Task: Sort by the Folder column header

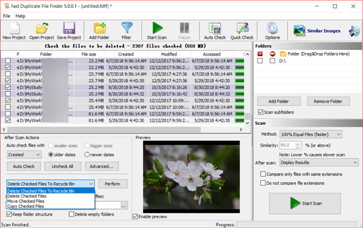Action: point(46,54)
